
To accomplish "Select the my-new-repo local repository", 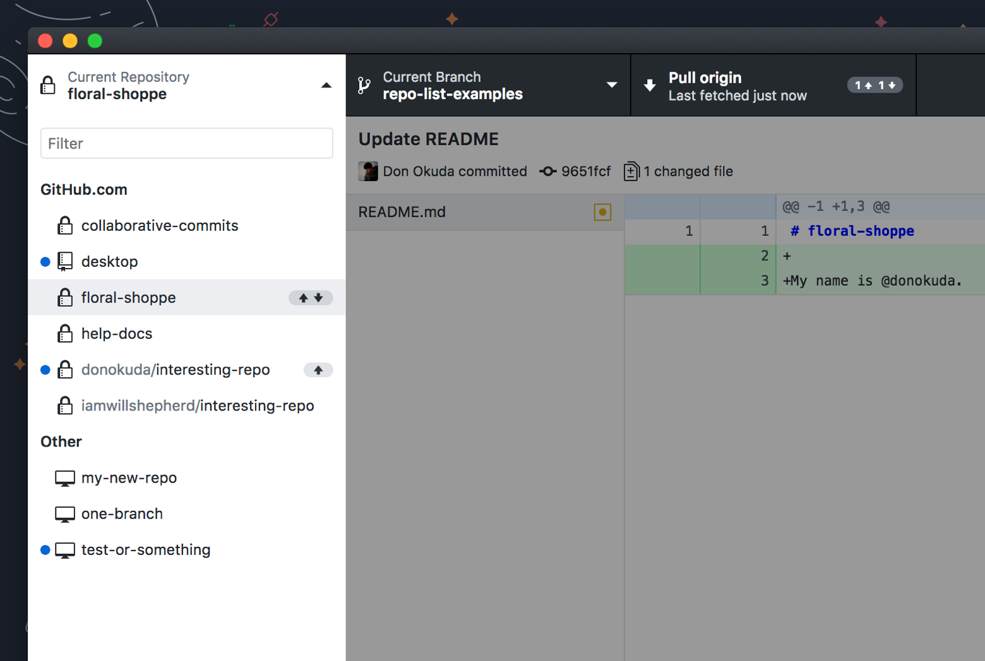I will (187, 477).
